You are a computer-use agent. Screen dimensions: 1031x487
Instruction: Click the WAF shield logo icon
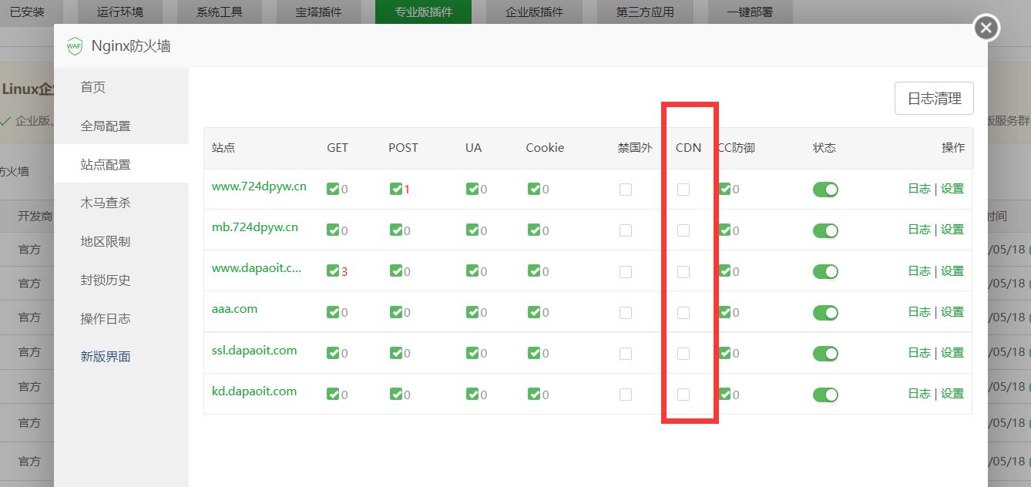[x=74, y=46]
